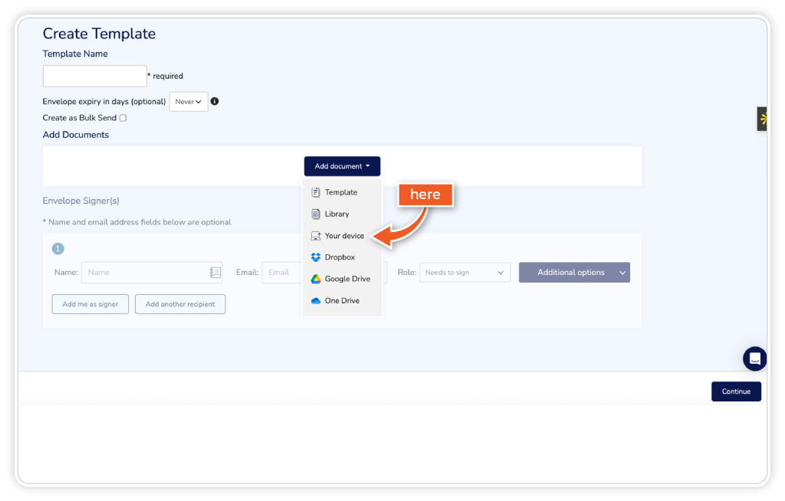Screen dimensions: 785x501
Task: Click the Dropbox logo icon
Action: 316,257
